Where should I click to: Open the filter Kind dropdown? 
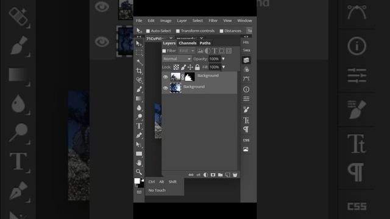(x=186, y=51)
